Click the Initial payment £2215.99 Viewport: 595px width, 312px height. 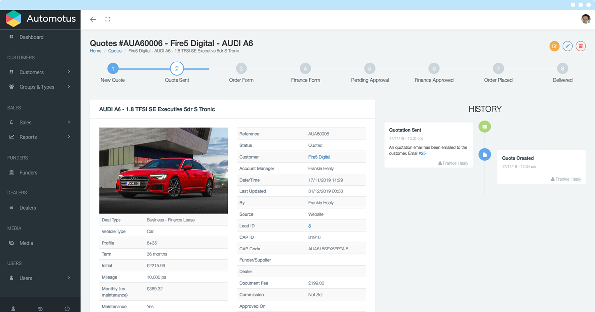pyautogui.click(x=156, y=266)
